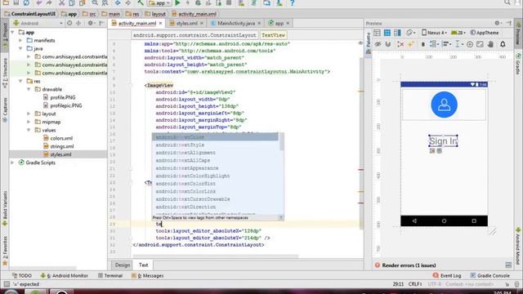Screen dimensions: 523x294
Task: Toggle the Gradle side tab on right
Action: [518, 64]
